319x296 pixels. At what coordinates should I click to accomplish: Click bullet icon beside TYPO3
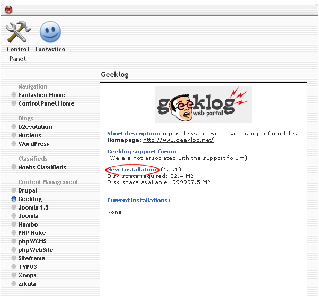click(x=14, y=267)
